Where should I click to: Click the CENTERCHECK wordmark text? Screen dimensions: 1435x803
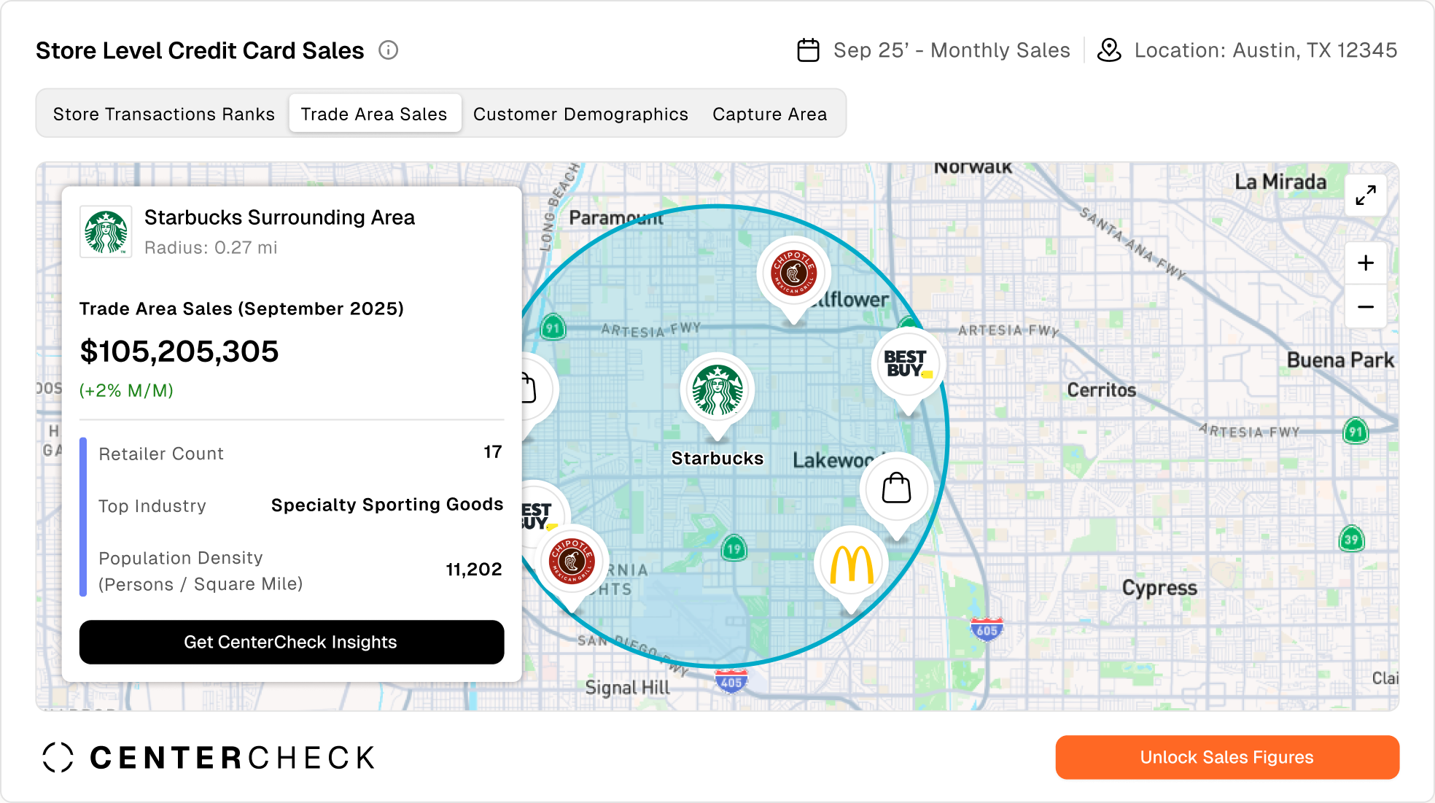[233, 758]
